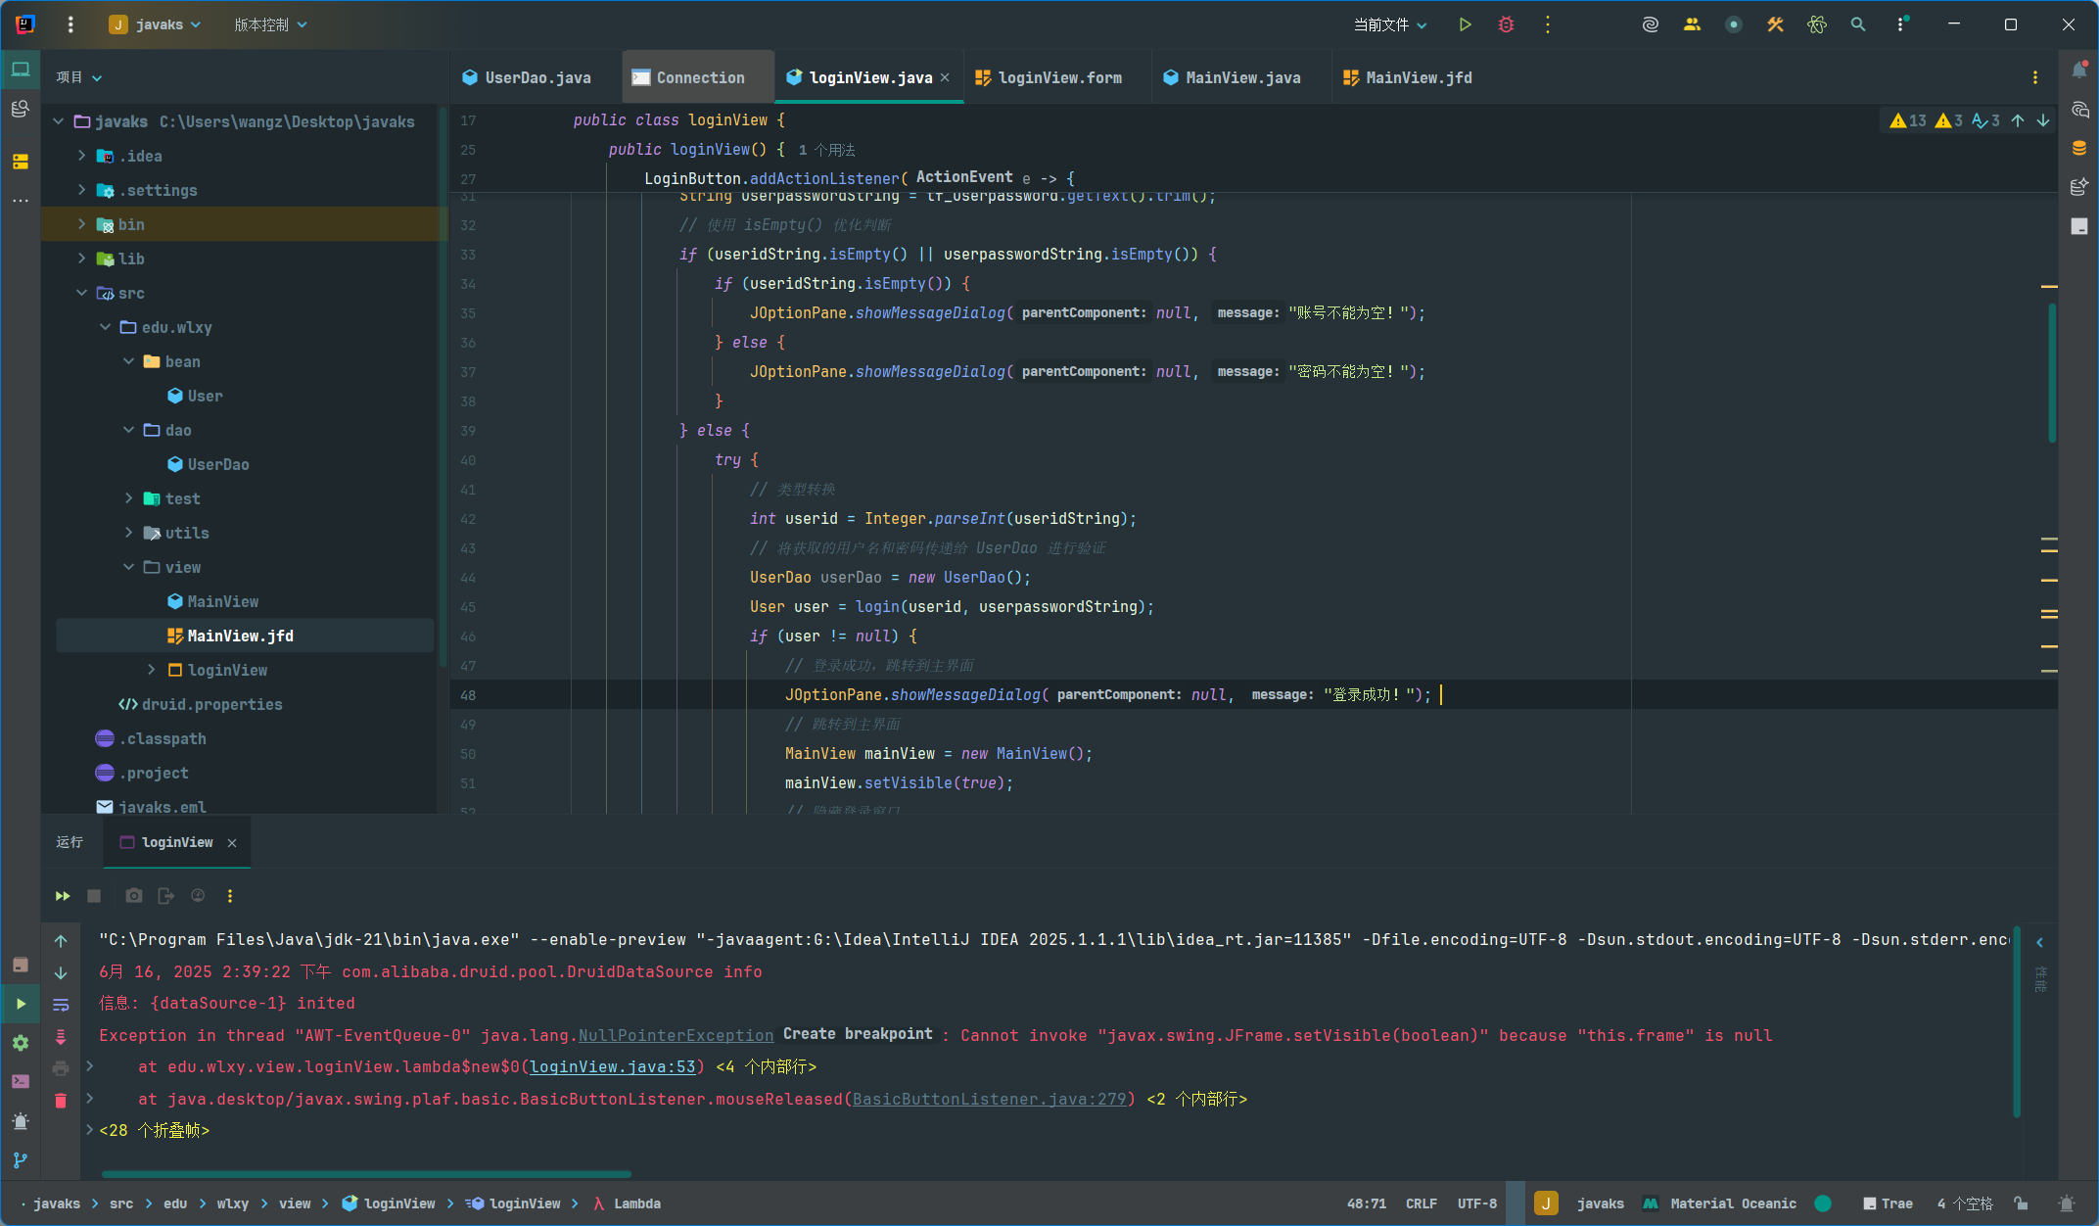Click the green Run button in top toolbar
The image size is (2099, 1226).
(x=1465, y=24)
